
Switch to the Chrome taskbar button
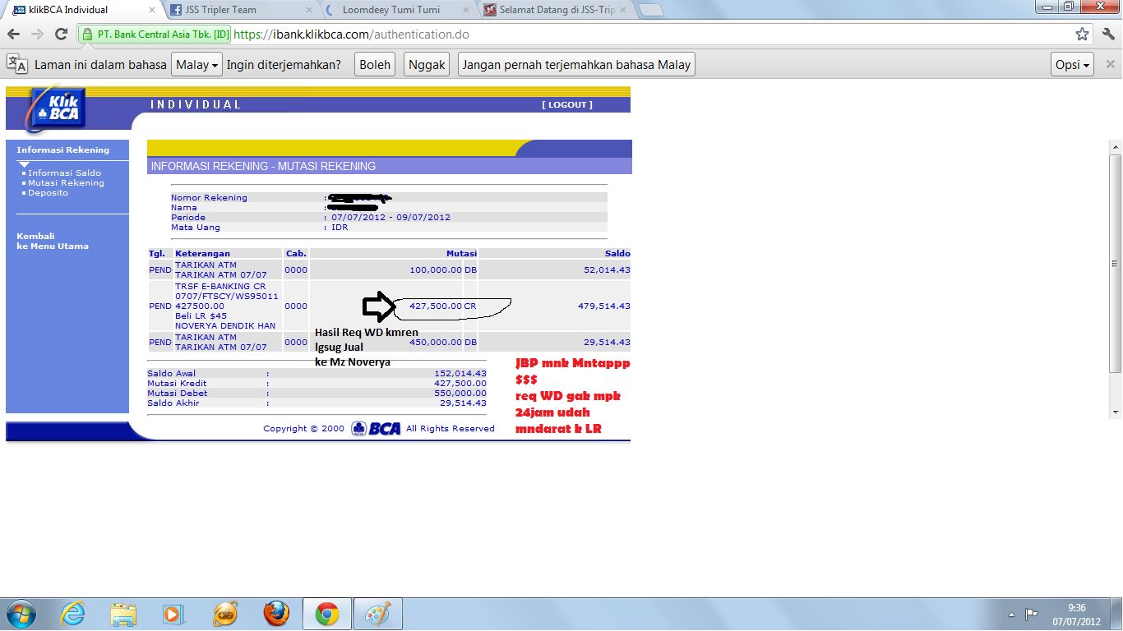point(327,614)
